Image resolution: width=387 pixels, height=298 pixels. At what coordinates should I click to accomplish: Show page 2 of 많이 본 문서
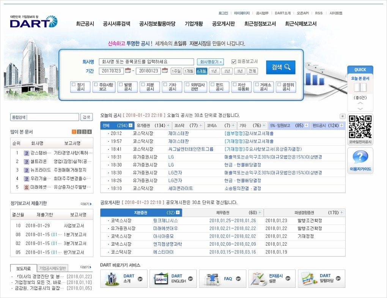point(79,132)
